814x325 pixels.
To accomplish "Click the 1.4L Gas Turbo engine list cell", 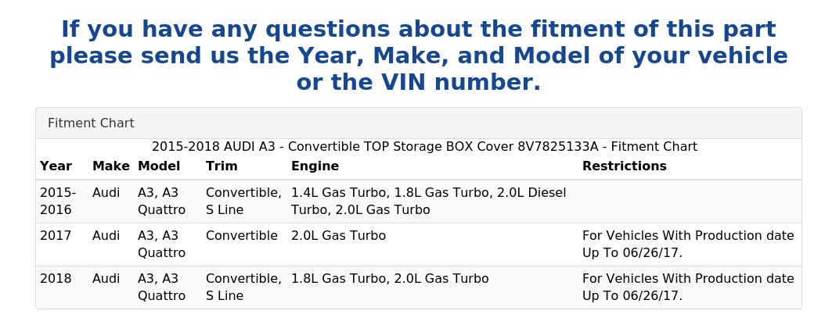I will tap(428, 201).
